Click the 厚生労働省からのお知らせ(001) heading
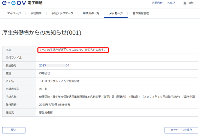Image resolution: width=200 pixels, height=134 pixels. coord(42,33)
